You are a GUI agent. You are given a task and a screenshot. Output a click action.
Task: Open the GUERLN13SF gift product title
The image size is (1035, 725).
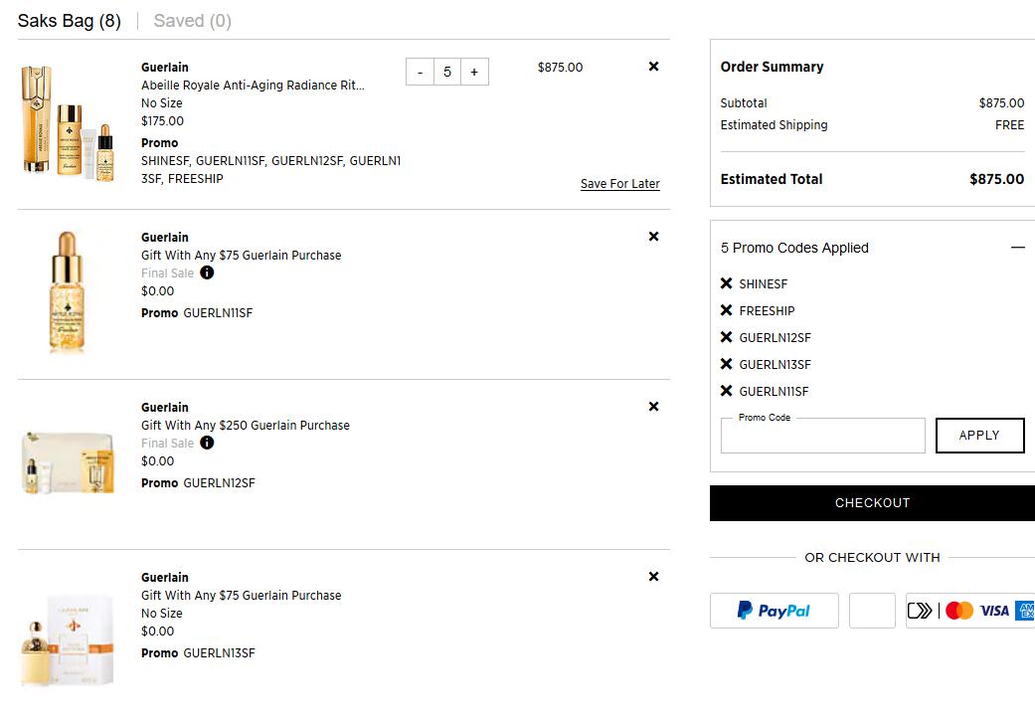[241, 595]
